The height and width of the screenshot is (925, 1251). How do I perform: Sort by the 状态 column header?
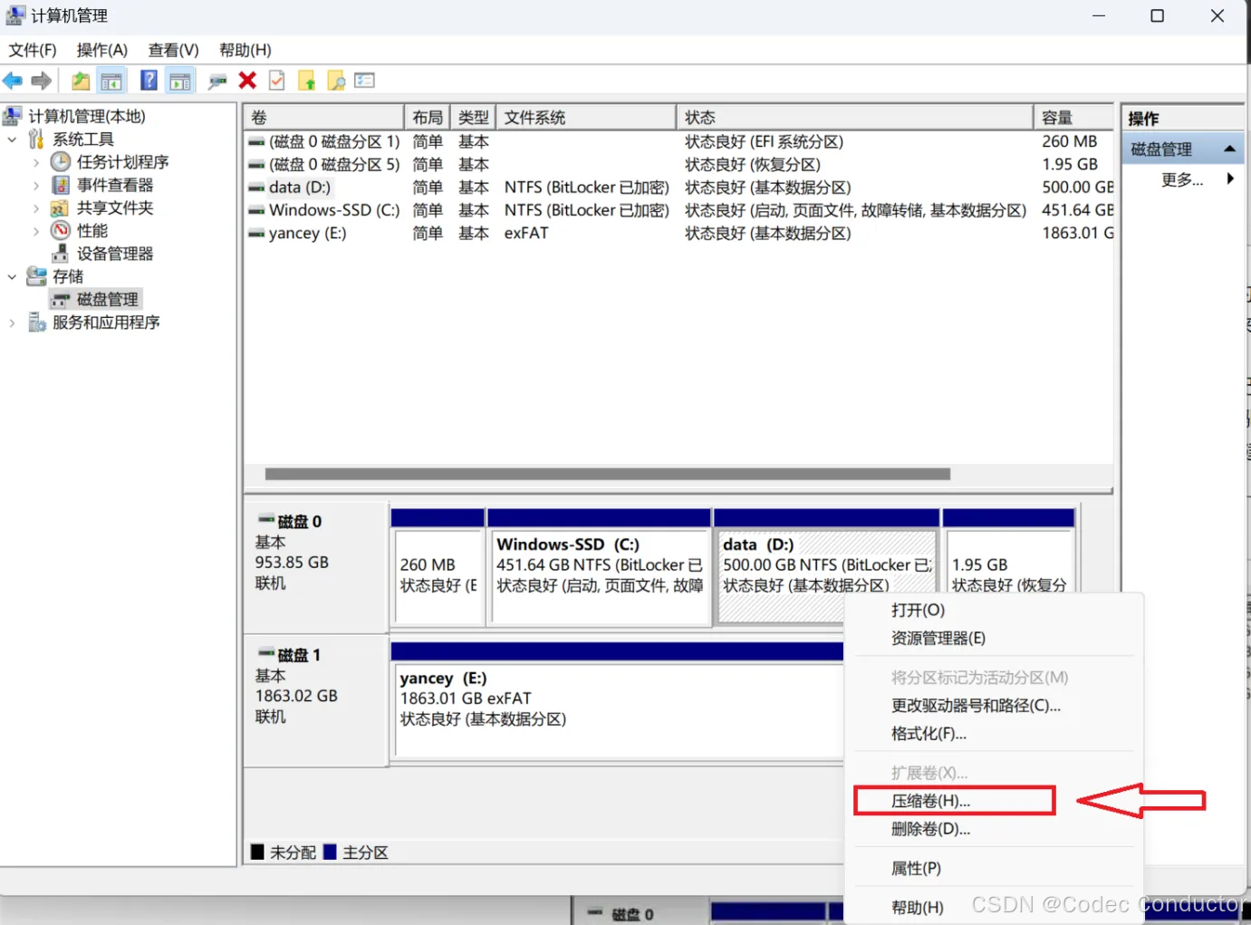854,117
